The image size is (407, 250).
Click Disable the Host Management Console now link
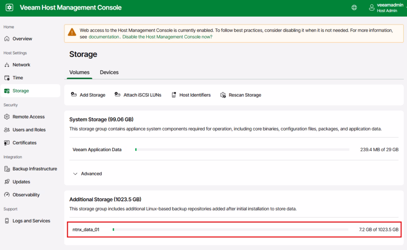click(x=167, y=37)
